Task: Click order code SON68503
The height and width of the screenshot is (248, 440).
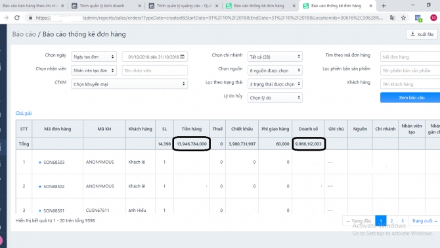Action: click(x=54, y=162)
